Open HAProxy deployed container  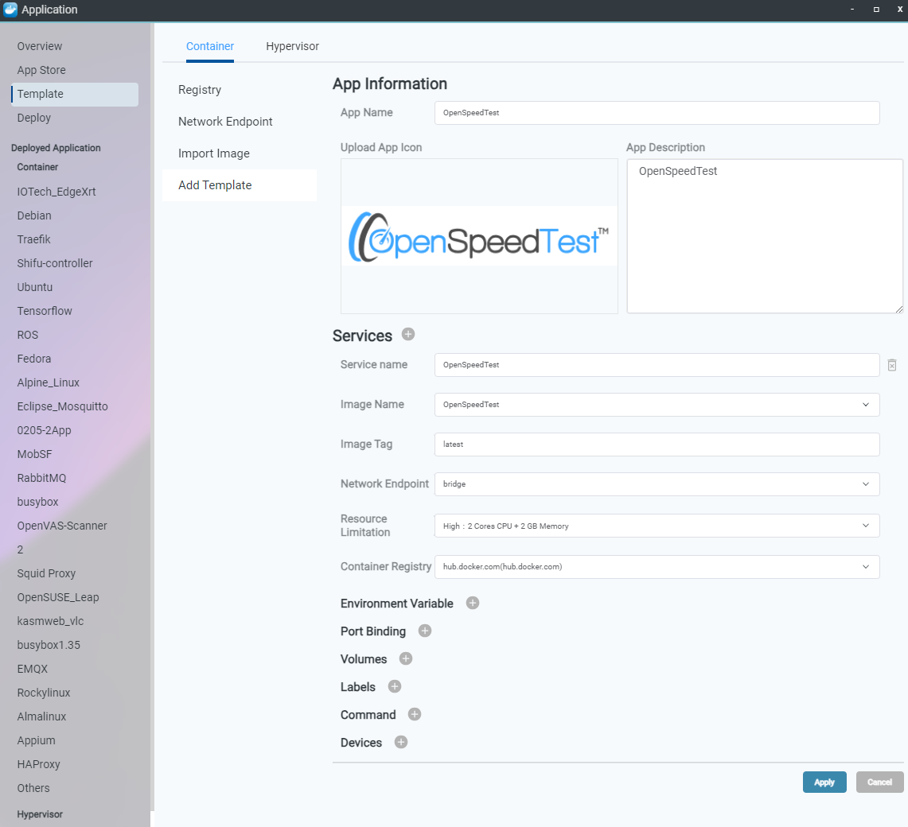[x=38, y=764]
